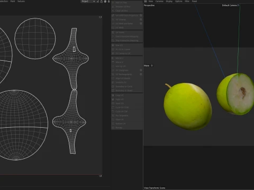Click the Smooth UV label
This screenshot has width=254, height=190.
(x=121, y=82)
